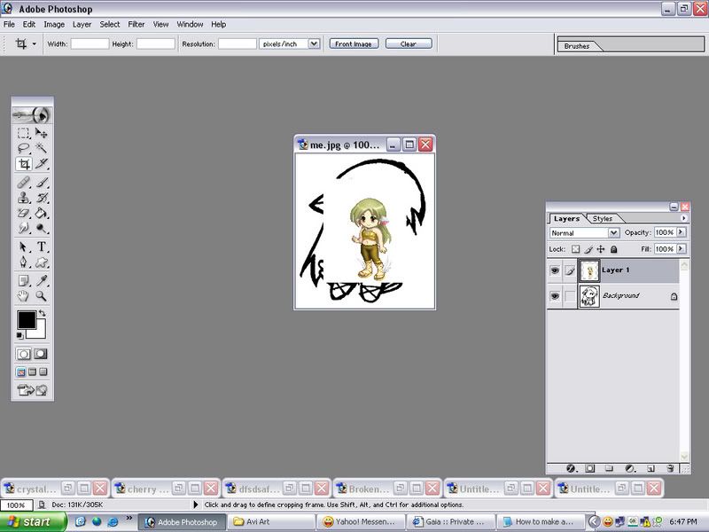The image size is (709, 532).
Task: Open the Windows start menu
Action: pyautogui.click(x=32, y=521)
